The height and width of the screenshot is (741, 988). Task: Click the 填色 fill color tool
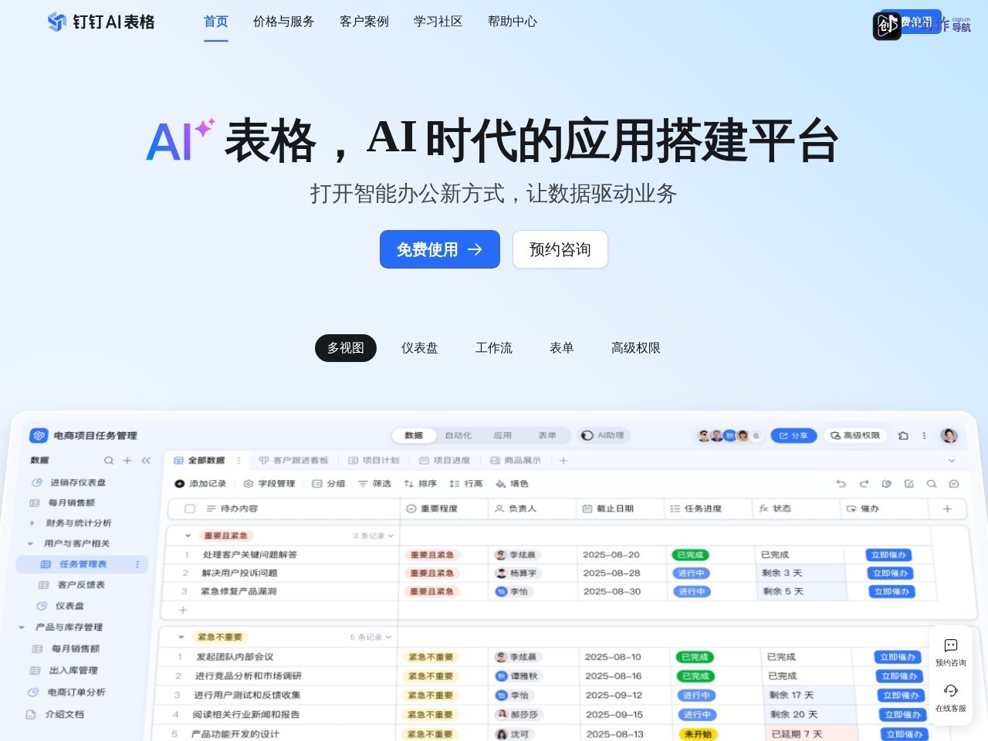[x=512, y=484]
